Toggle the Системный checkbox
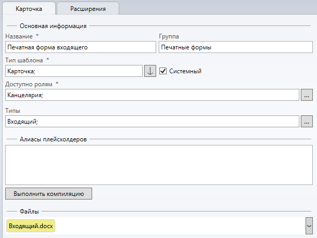317x238 pixels. pyautogui.click(x=163, y=71)
